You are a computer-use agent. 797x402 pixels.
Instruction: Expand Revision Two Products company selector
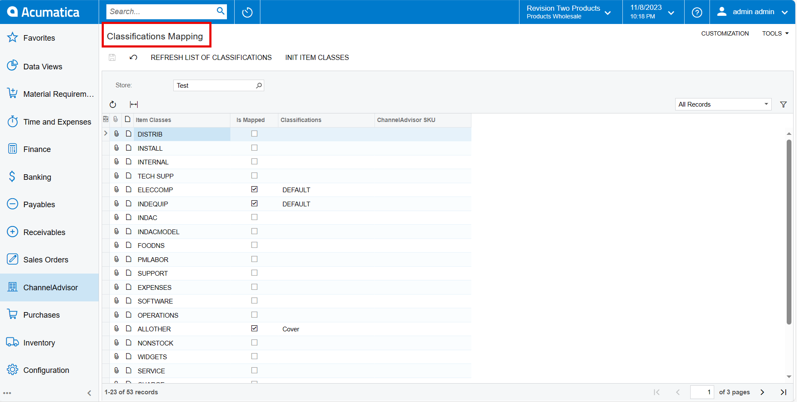(571, 12)
